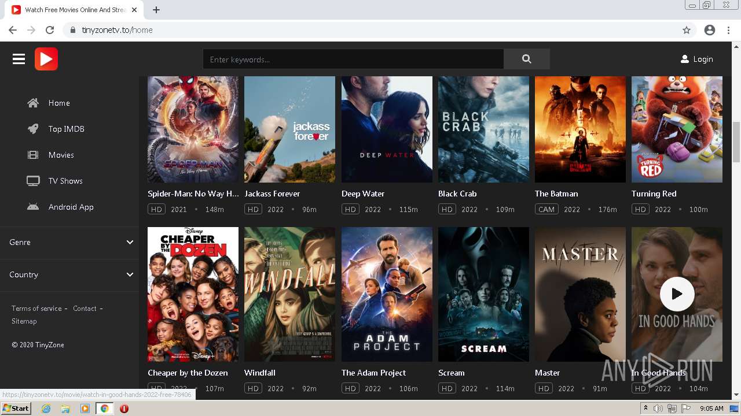Bookmark page with the star icon
Image resolution: width=741 pixels, height=416 pixels.
coord(687,30)
